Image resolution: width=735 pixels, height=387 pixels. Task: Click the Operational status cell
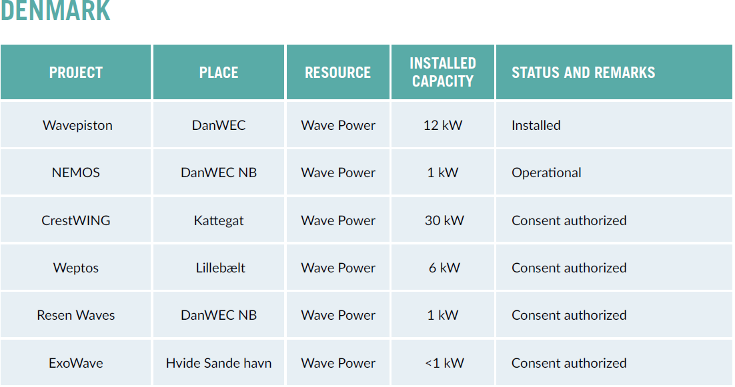[x=614, y=173]
